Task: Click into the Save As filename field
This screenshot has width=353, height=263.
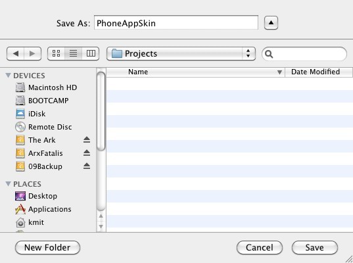Action: [176, 23]
